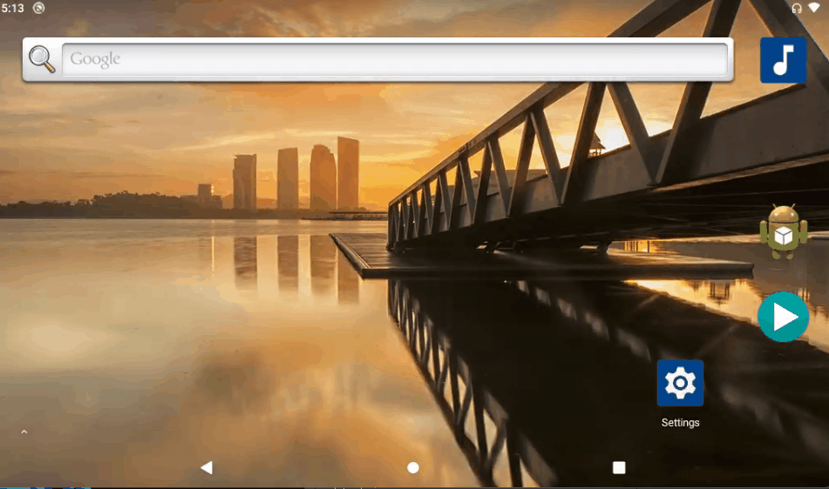
Task: Launch the Android cube app icon
Action: tap(783, 231)
